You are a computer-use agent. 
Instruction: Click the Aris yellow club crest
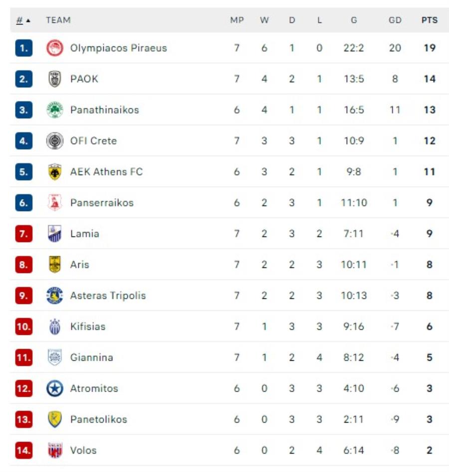(x=54, y=265)
